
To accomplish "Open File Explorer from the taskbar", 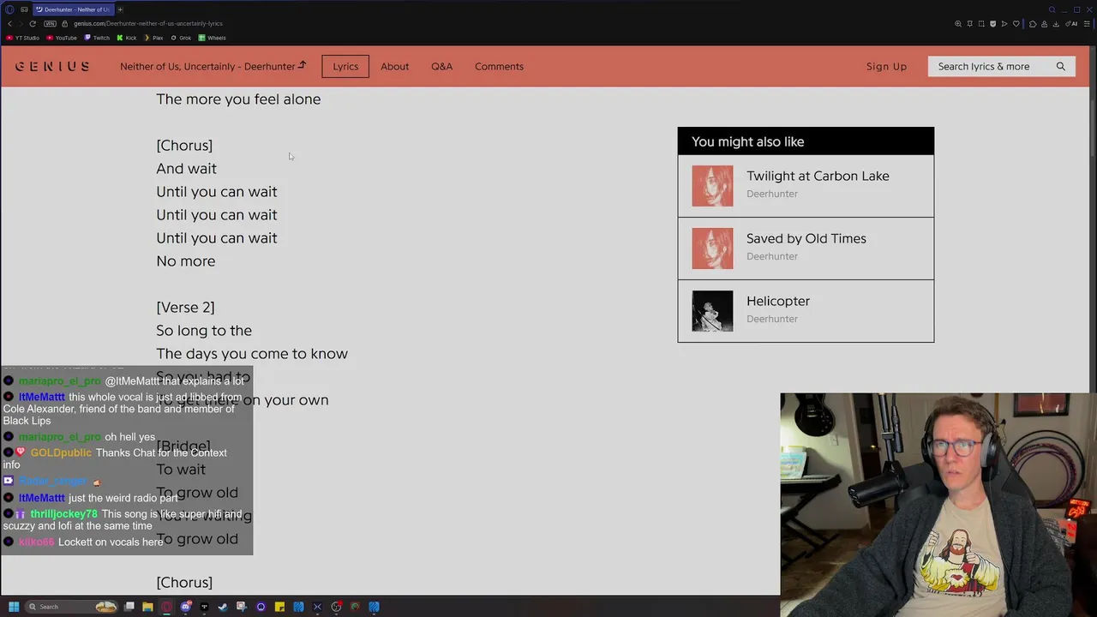I will 147,607.
